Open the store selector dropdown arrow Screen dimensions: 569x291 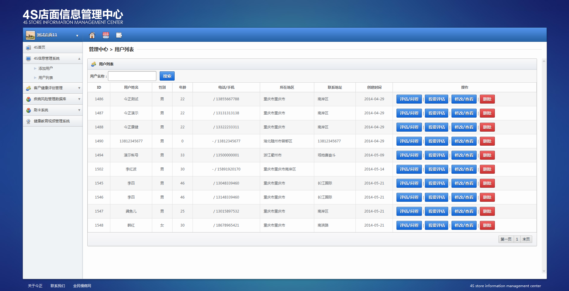77,36
